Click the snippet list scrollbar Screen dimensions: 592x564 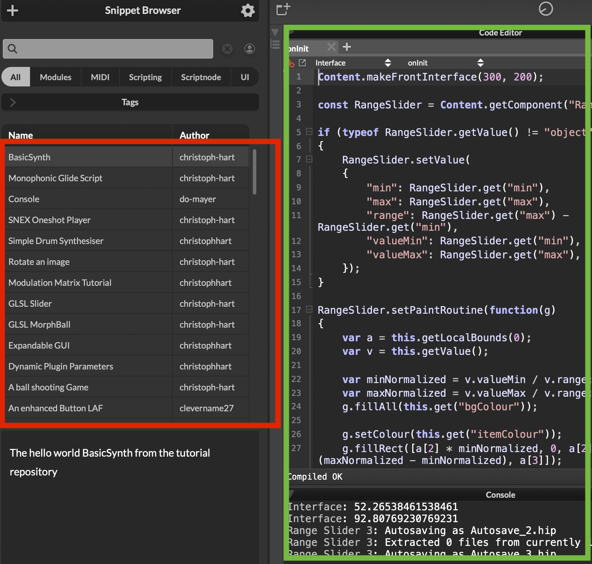[x=255, y=172]
